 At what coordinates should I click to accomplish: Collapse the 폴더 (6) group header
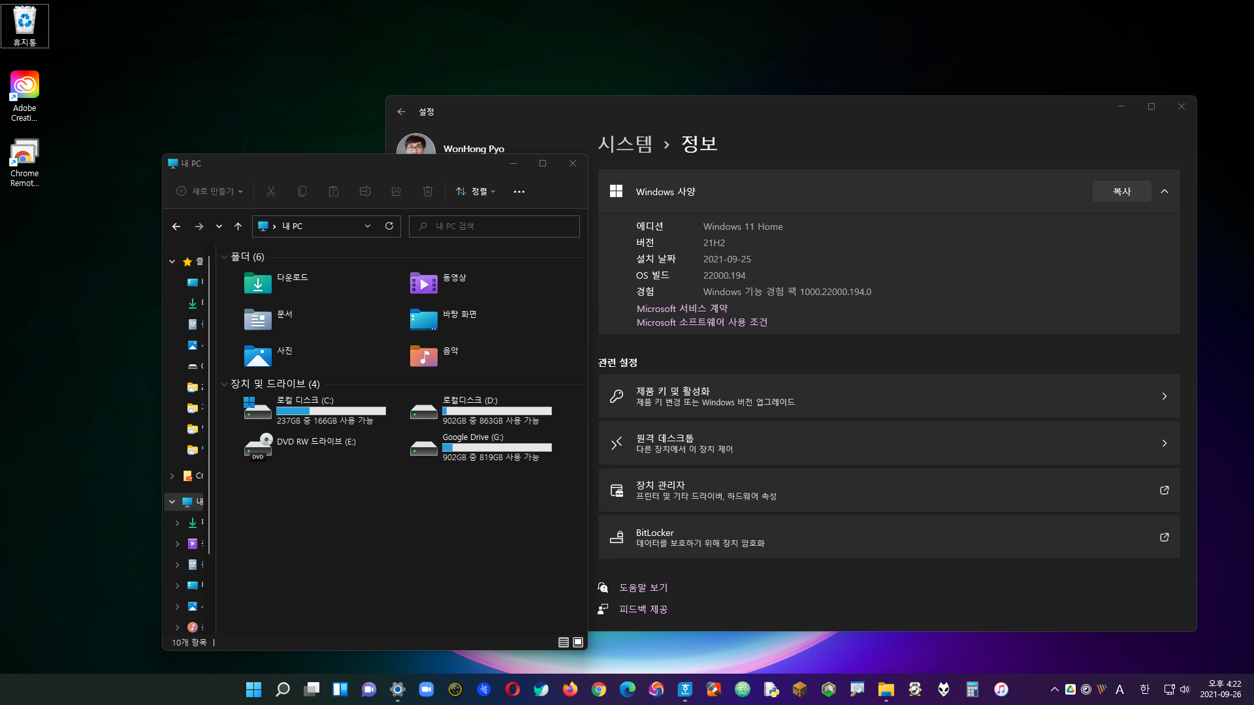point(224,257)
